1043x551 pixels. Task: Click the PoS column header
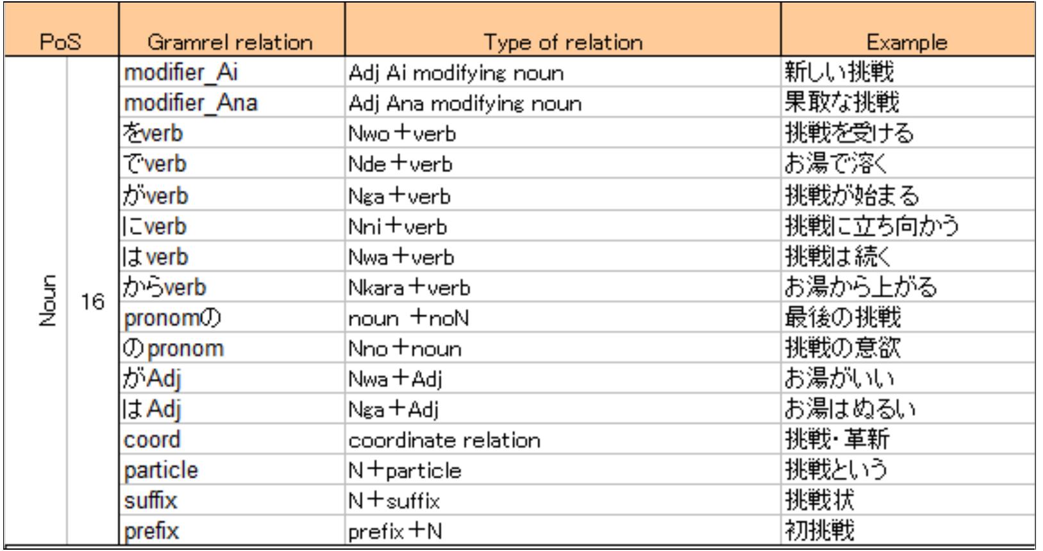coord(60,42)
